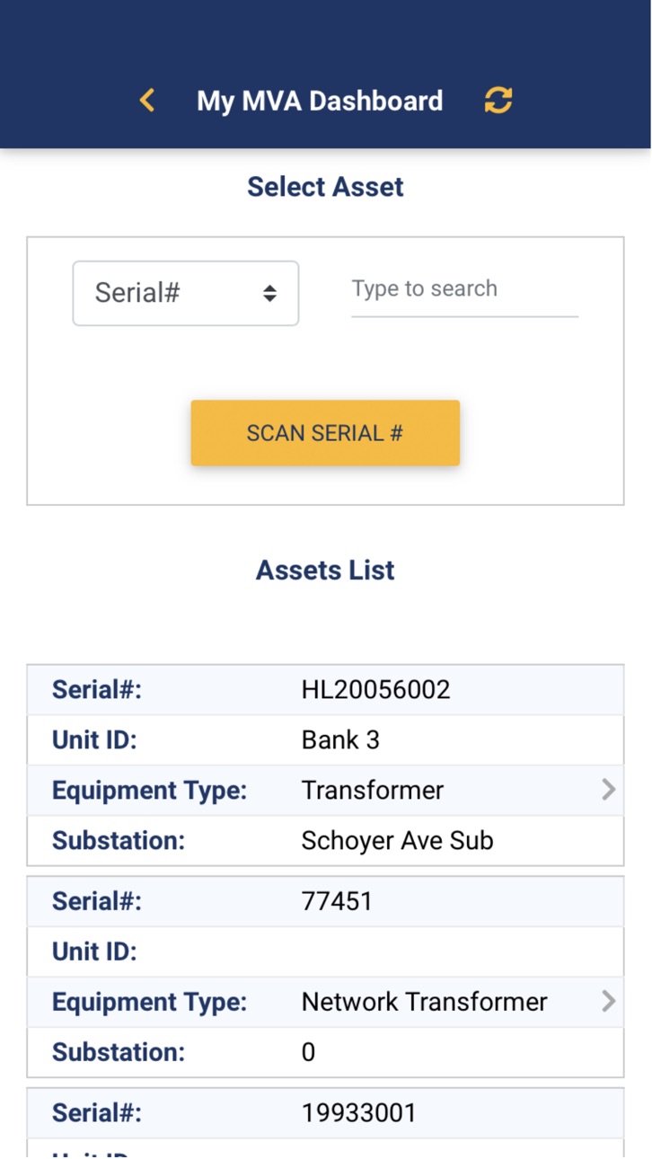The height and width of the screenshot is (1159, 652).
Task: Click the Select Asset heading
Action: (325, 187)
